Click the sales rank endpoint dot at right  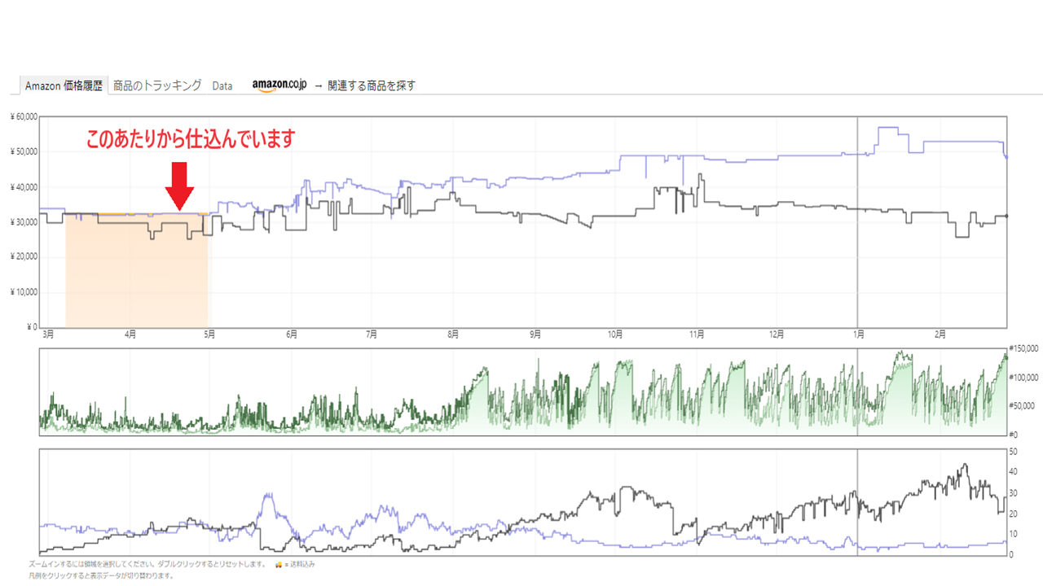pyautogui.click(x=1006, y=356)
